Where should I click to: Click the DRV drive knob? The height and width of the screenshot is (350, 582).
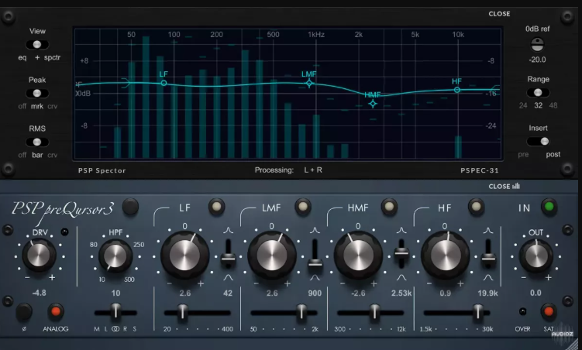(x=39, y=256)
